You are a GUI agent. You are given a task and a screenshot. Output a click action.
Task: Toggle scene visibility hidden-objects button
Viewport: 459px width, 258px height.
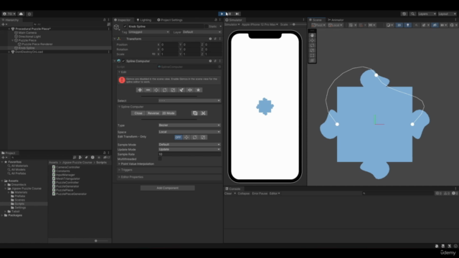[x=435, y=25]
